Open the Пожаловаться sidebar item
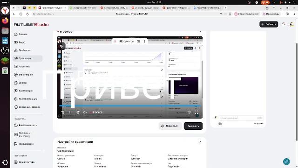The width and height of the screenshot is (298, 168). pos(24,144)
